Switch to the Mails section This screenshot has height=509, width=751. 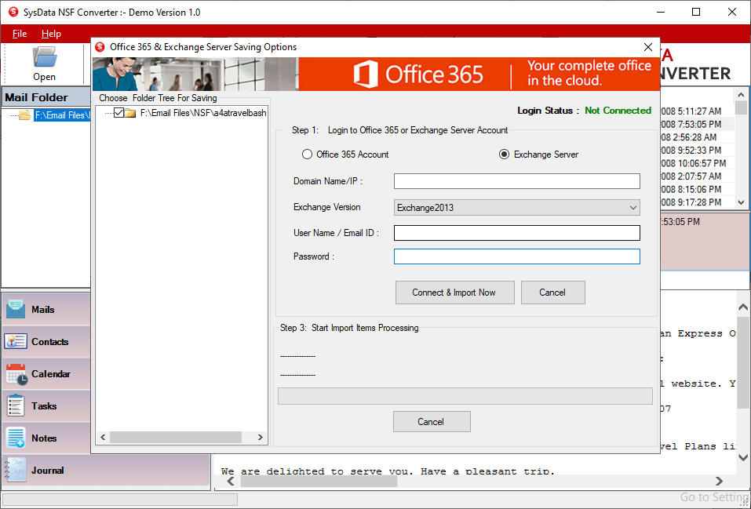46,309
